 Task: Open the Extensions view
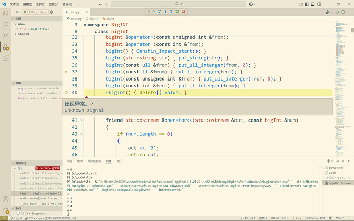point(6,58)
